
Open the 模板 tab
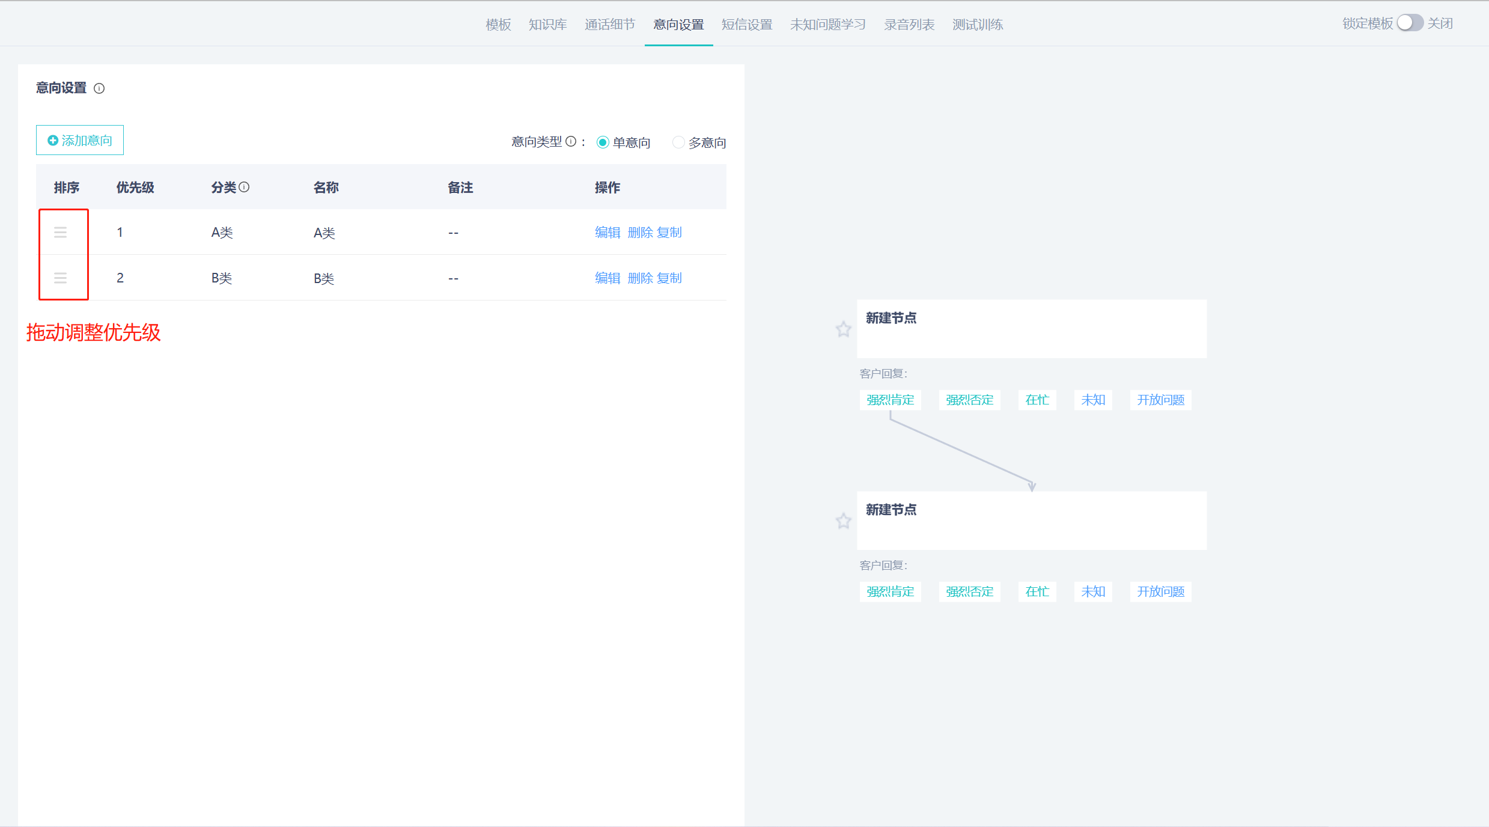click(498, 25)
